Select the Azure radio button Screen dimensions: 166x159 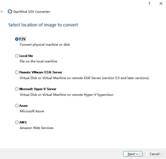[17, 106]
